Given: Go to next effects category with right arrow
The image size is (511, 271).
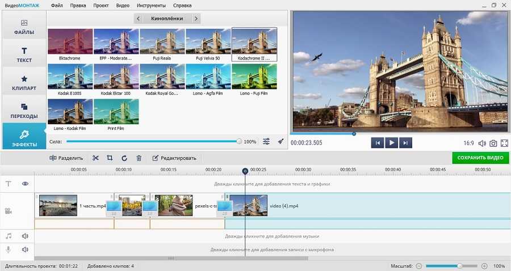Looking at the screenshot, I should click(196, 19).
